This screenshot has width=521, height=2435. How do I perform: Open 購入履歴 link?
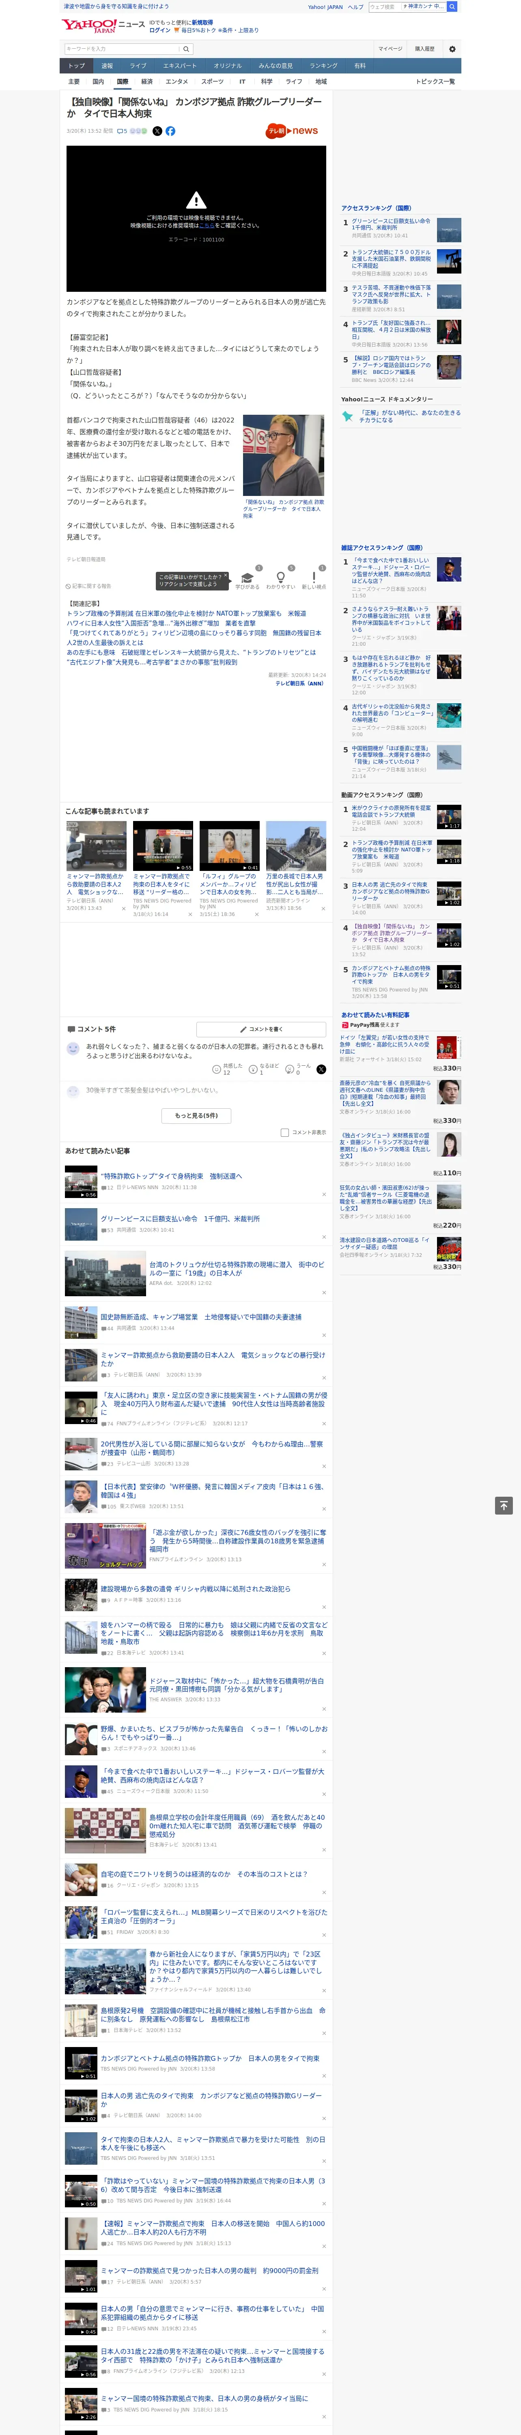pyautogui.click(x=424, y=49)
